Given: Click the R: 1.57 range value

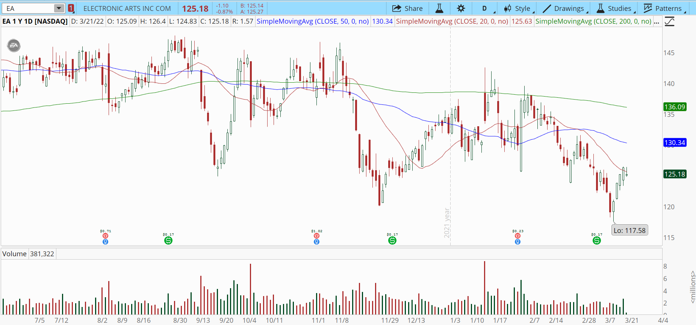Looking at the screenshot, I should [243, 21].
